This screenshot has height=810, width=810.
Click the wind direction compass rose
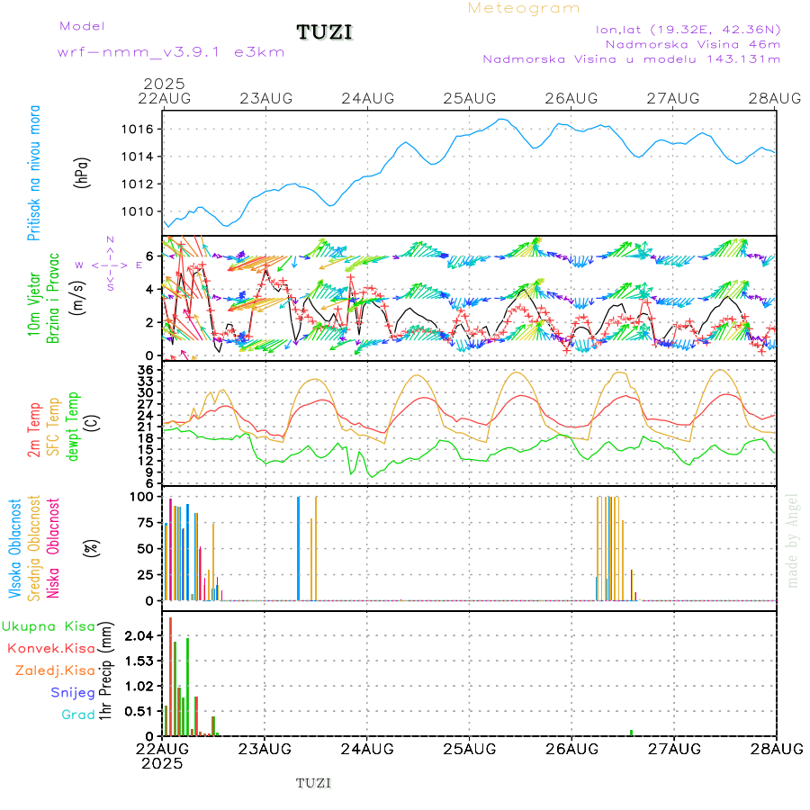(109, 265)
